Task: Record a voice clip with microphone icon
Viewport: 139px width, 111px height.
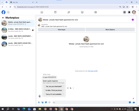Action: 39,102
